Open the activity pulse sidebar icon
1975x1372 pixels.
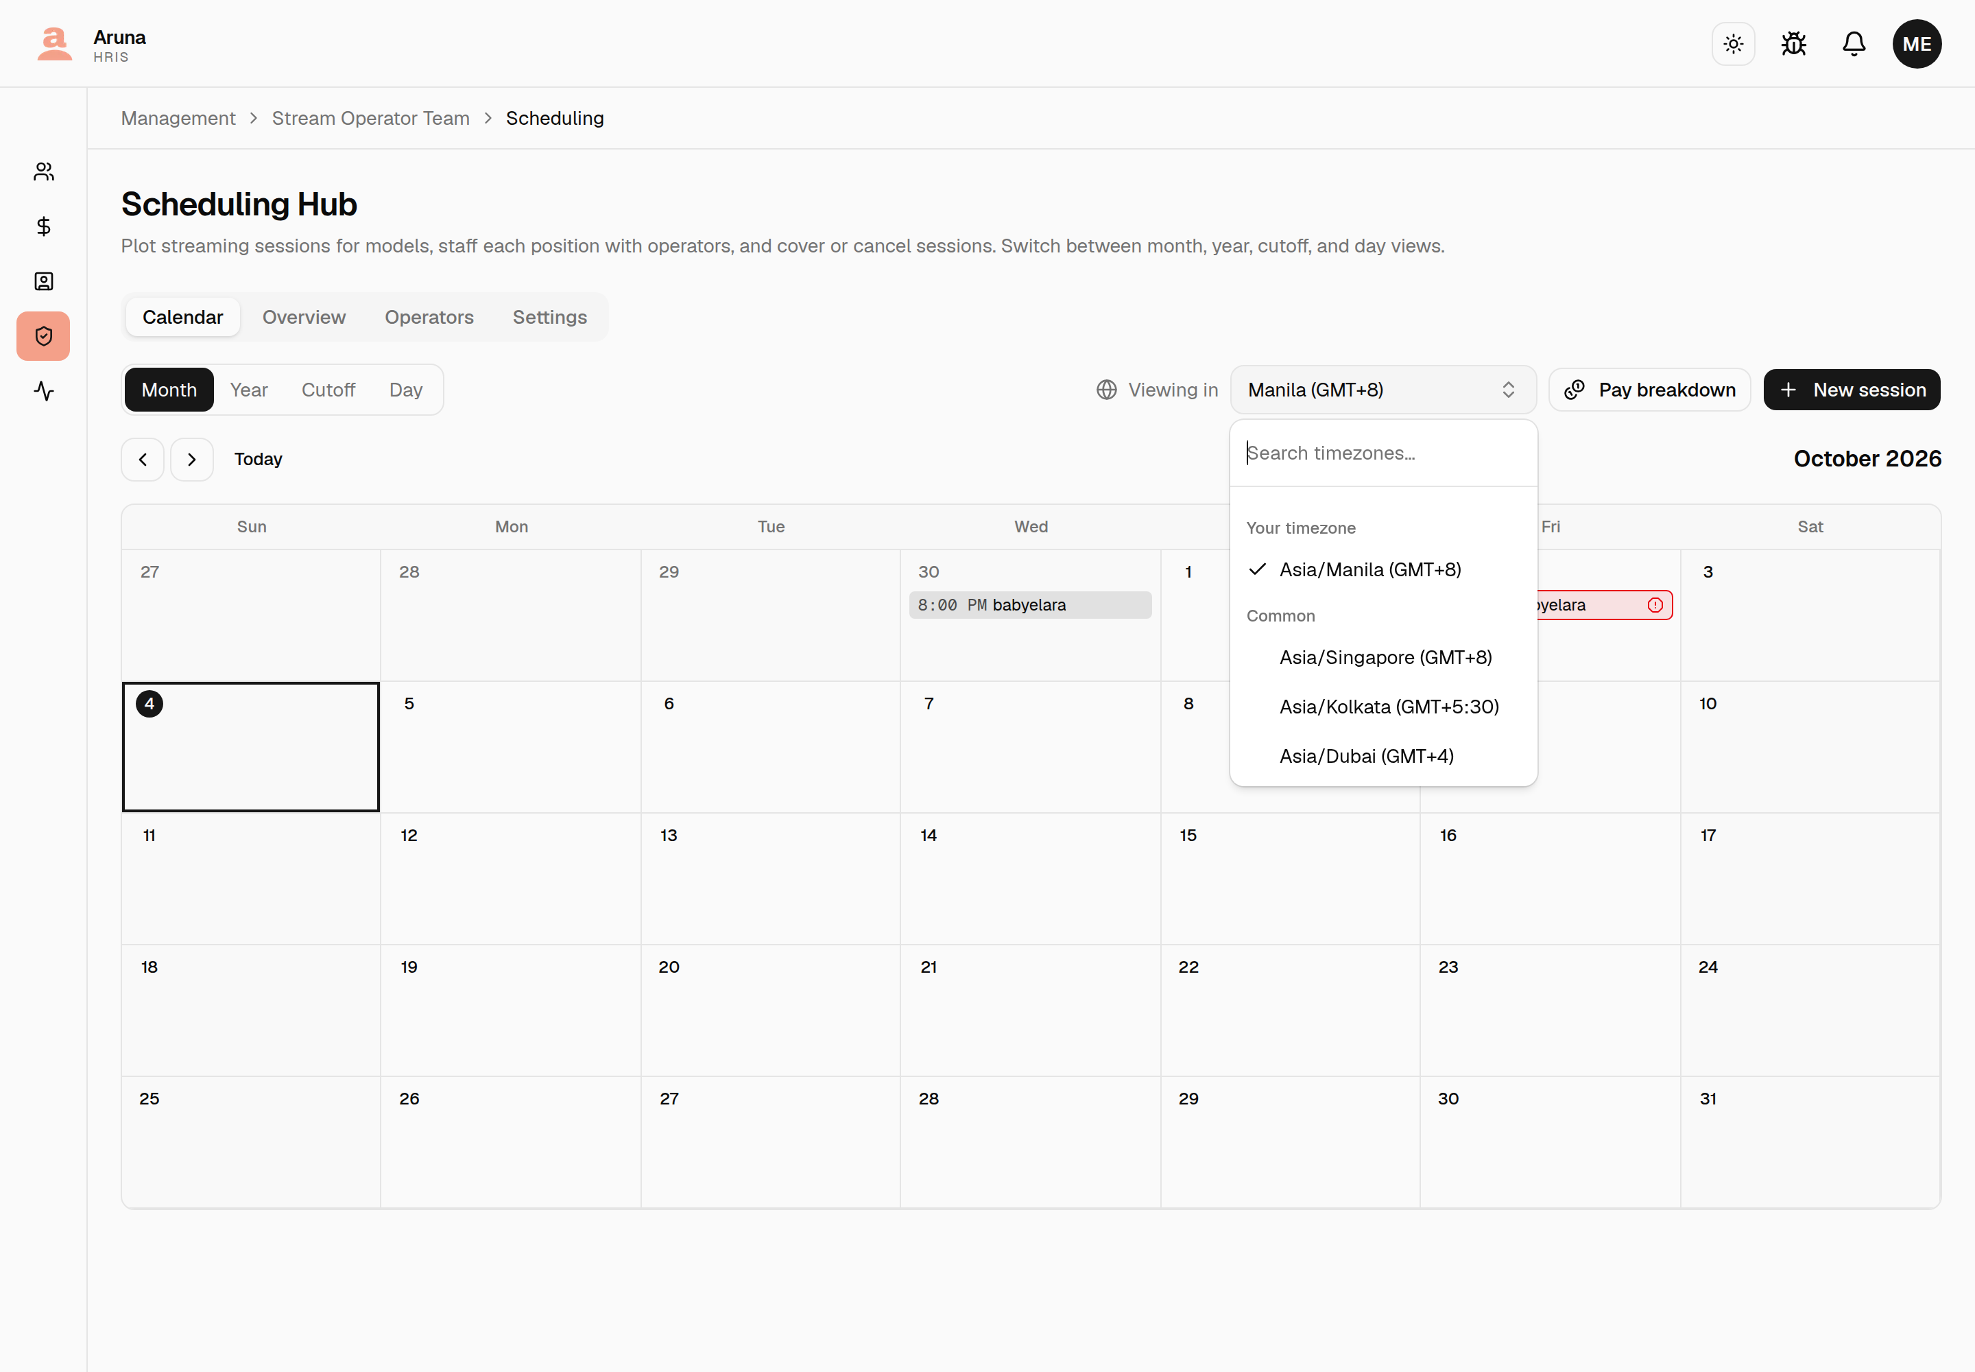(x=44, y=391)
